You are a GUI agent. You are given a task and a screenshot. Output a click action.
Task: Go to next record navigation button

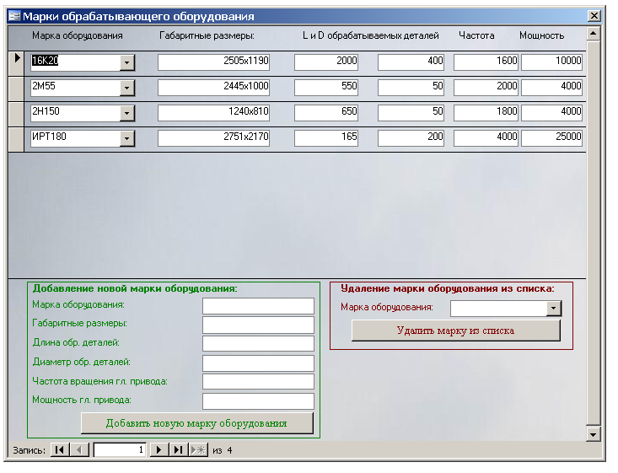click(x=159, y=449)
